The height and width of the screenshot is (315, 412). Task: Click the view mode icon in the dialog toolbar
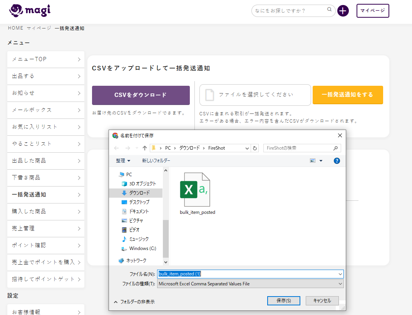(x=313, y=161)
